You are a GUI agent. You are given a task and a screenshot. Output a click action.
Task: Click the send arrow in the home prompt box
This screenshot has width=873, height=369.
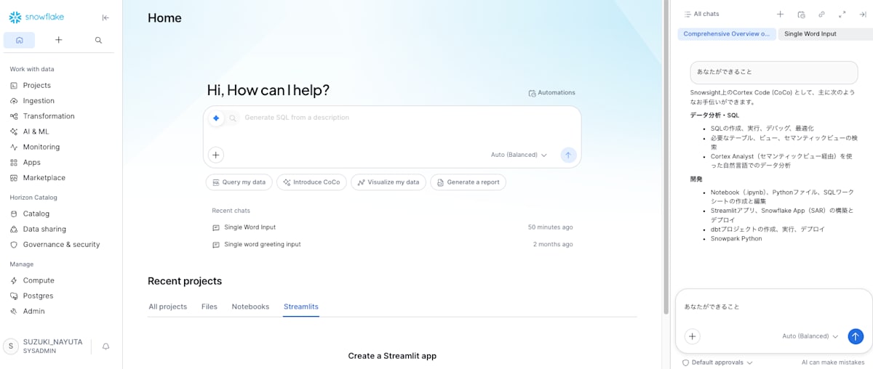pos(568,155)
